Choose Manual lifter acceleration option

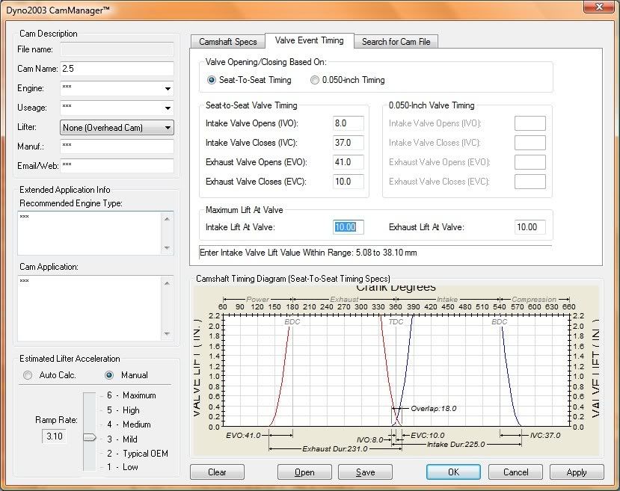(109, 375)
